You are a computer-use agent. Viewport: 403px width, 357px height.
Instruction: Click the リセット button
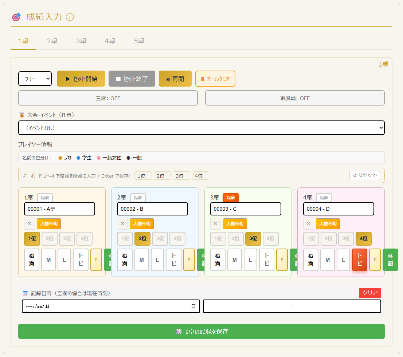(x=365, y=175)
